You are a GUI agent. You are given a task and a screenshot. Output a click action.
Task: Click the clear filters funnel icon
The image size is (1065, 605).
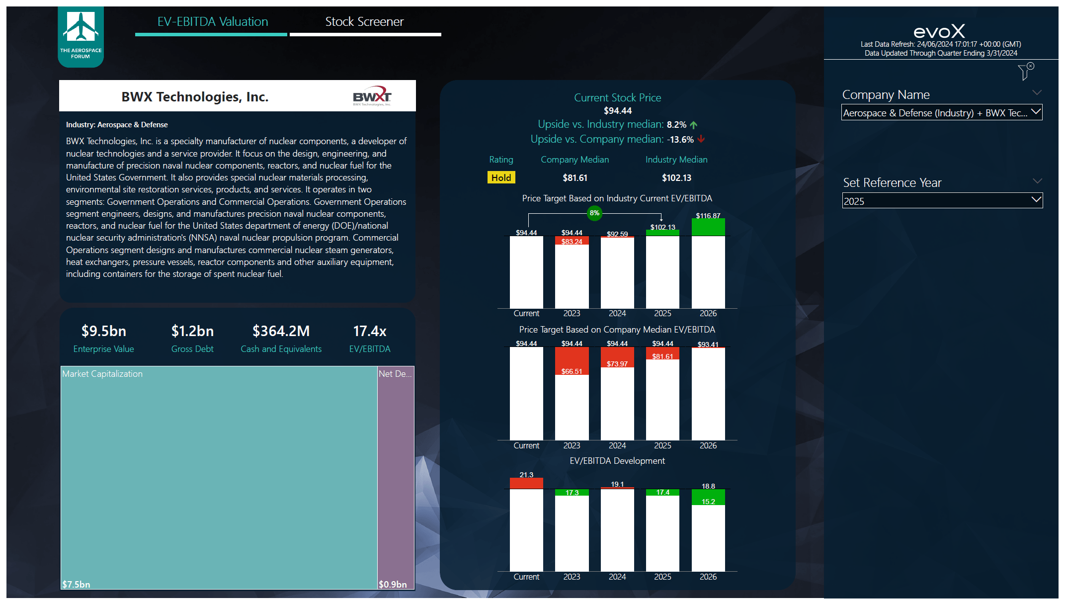coord(1026,72)
